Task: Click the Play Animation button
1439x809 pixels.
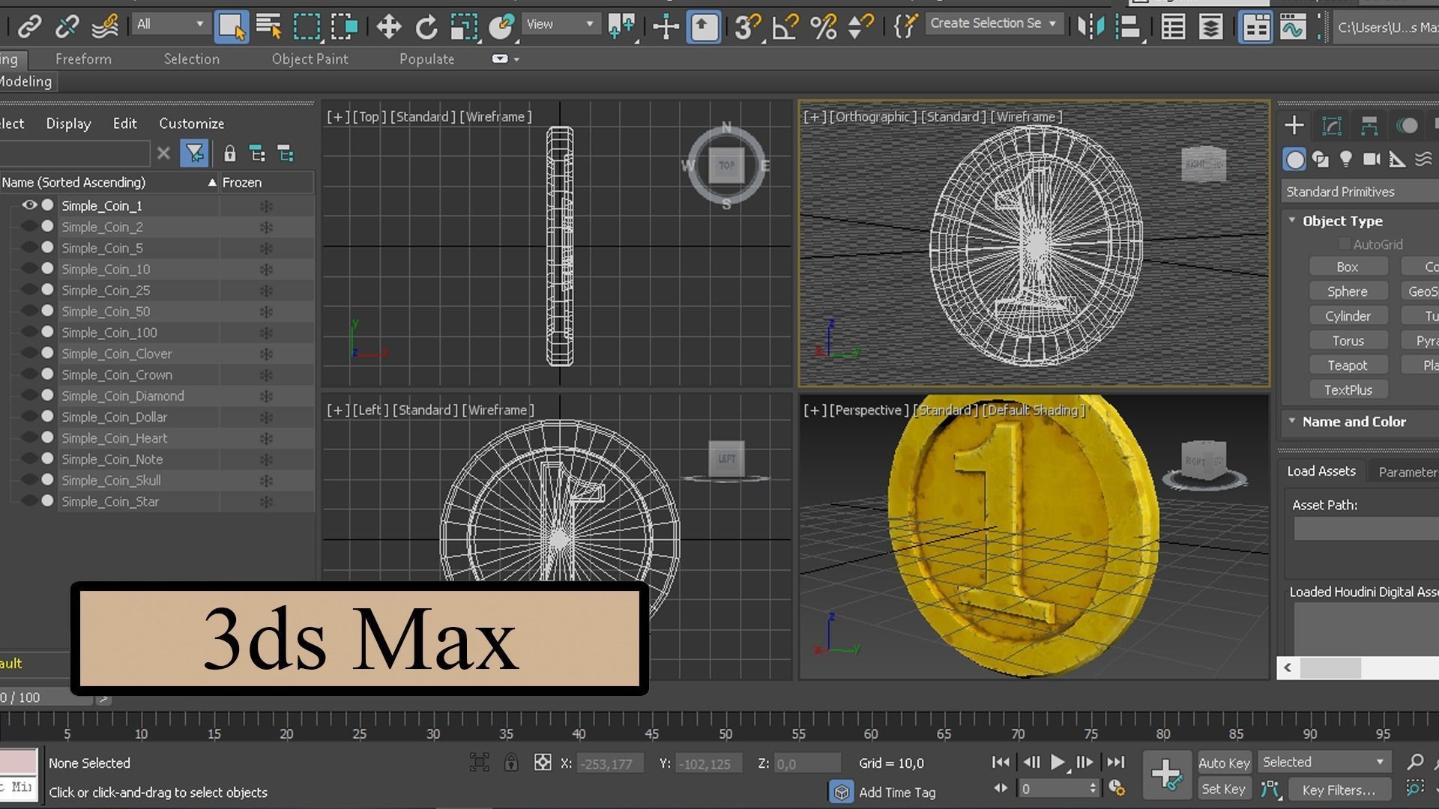Action: 1058,763
